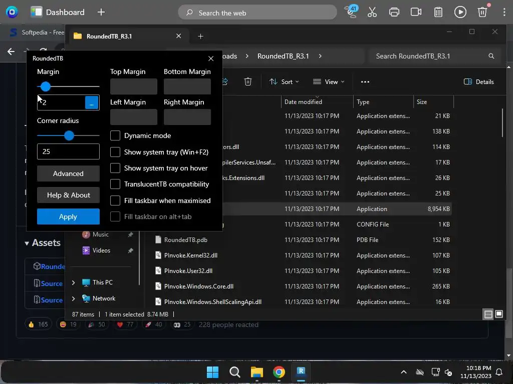Click the thumbs up 165 reaction
Screen dimensions: 513x384
point(38,324)
